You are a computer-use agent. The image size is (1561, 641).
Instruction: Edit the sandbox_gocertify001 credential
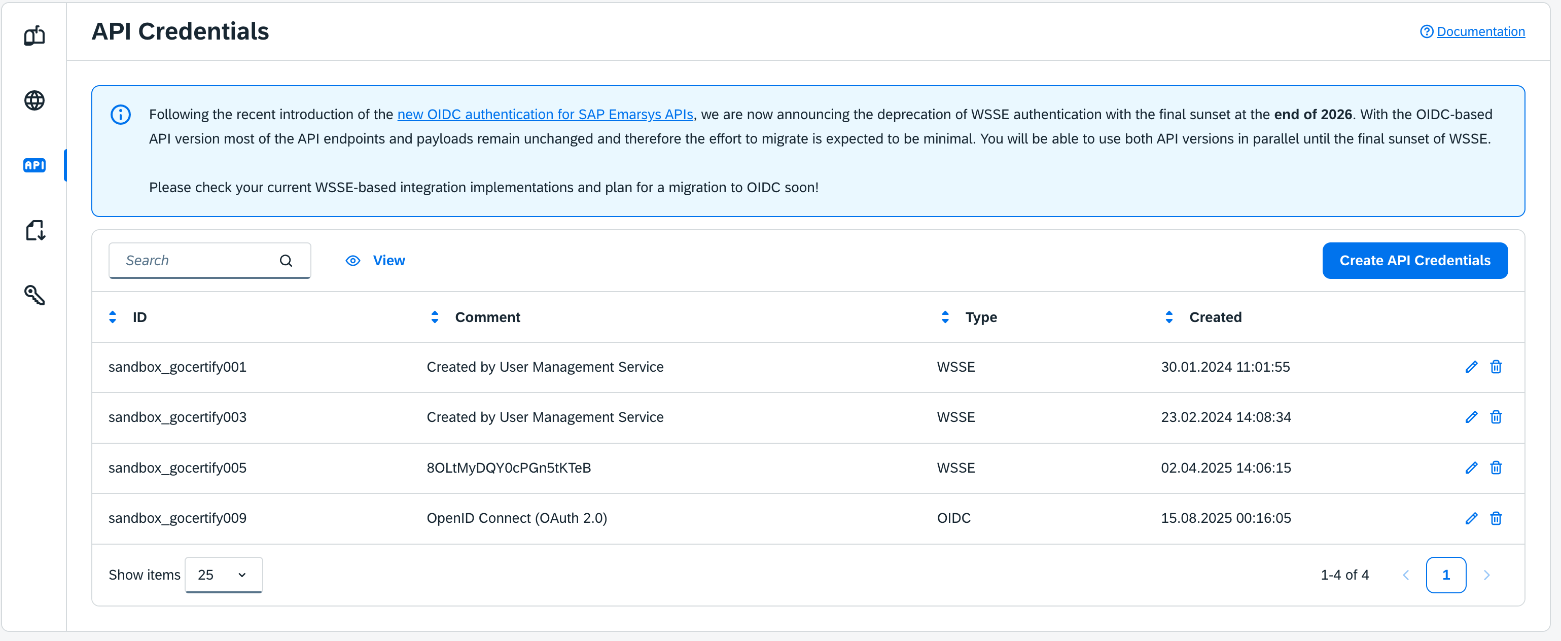(1471, 367)
